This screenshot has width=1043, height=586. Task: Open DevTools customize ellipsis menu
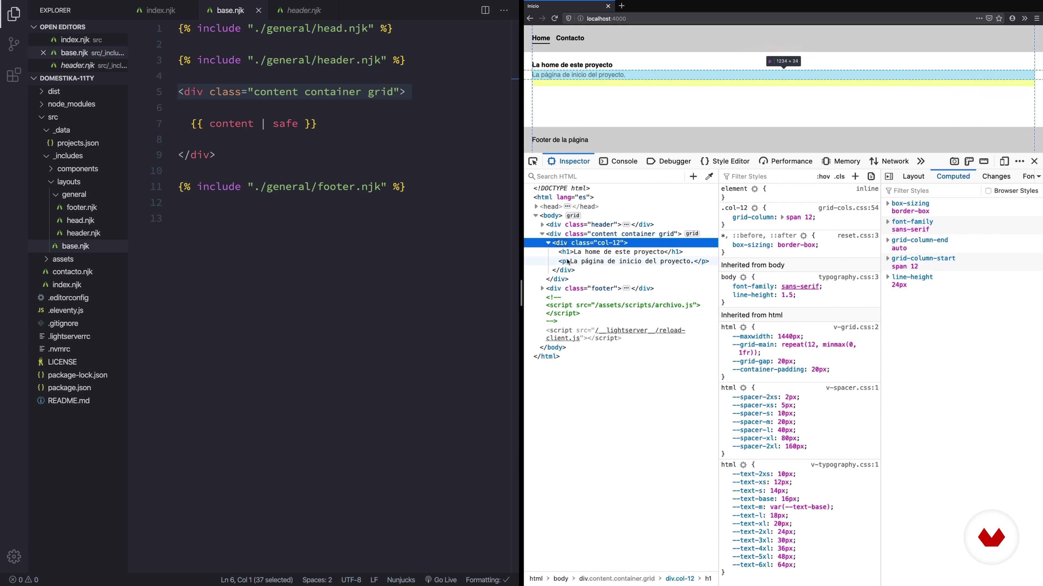pyautogui.click(x=1020, y=161)
